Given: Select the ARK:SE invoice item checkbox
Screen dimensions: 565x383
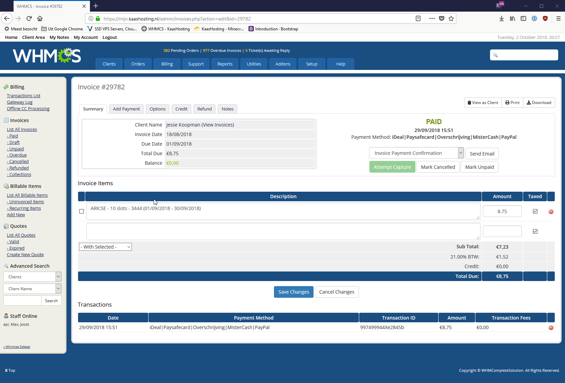Looking at the screenshot, I should (x=81, y=211).
